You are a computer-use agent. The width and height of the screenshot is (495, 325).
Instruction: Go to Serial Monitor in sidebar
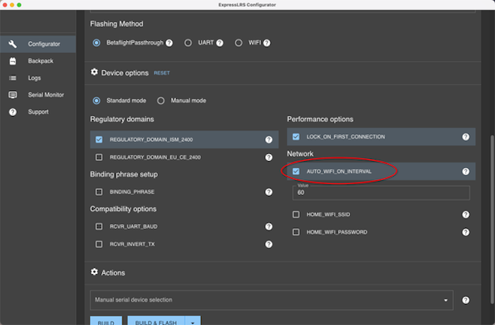[45, 95]
